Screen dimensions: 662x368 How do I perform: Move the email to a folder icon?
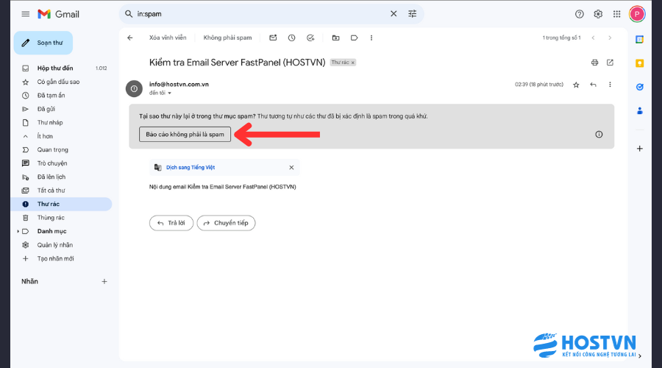coord(335,38)
